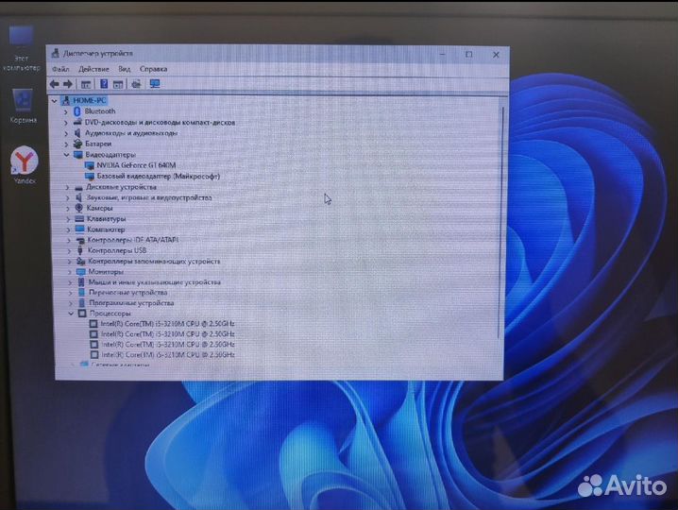Click the Forward arrow toolbar icon
The height and width of the screenshot is (510, 678).
click(68, 84)
